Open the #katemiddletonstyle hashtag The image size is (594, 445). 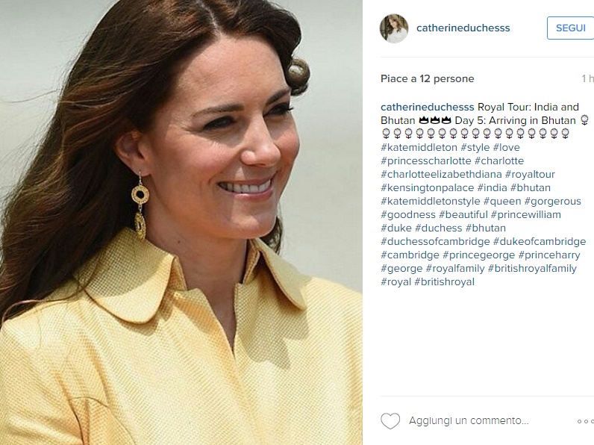tap(431, 202)
